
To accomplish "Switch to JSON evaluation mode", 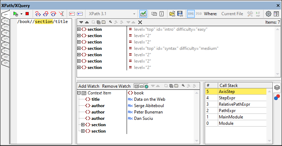I will pos(199,14).
